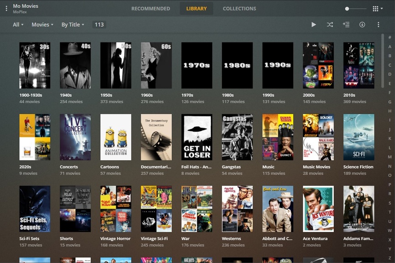Open the Sci-Fi collection poster
Image resolution: width=395 pixels, height=263 pixels.
coord(359,137)
